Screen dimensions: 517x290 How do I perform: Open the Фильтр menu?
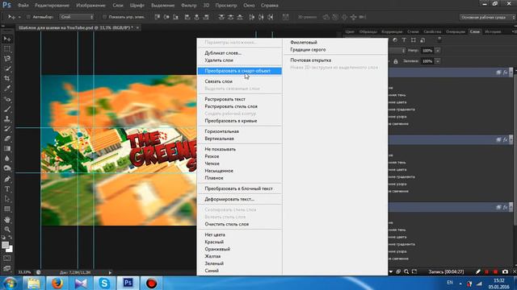(188, 6)
